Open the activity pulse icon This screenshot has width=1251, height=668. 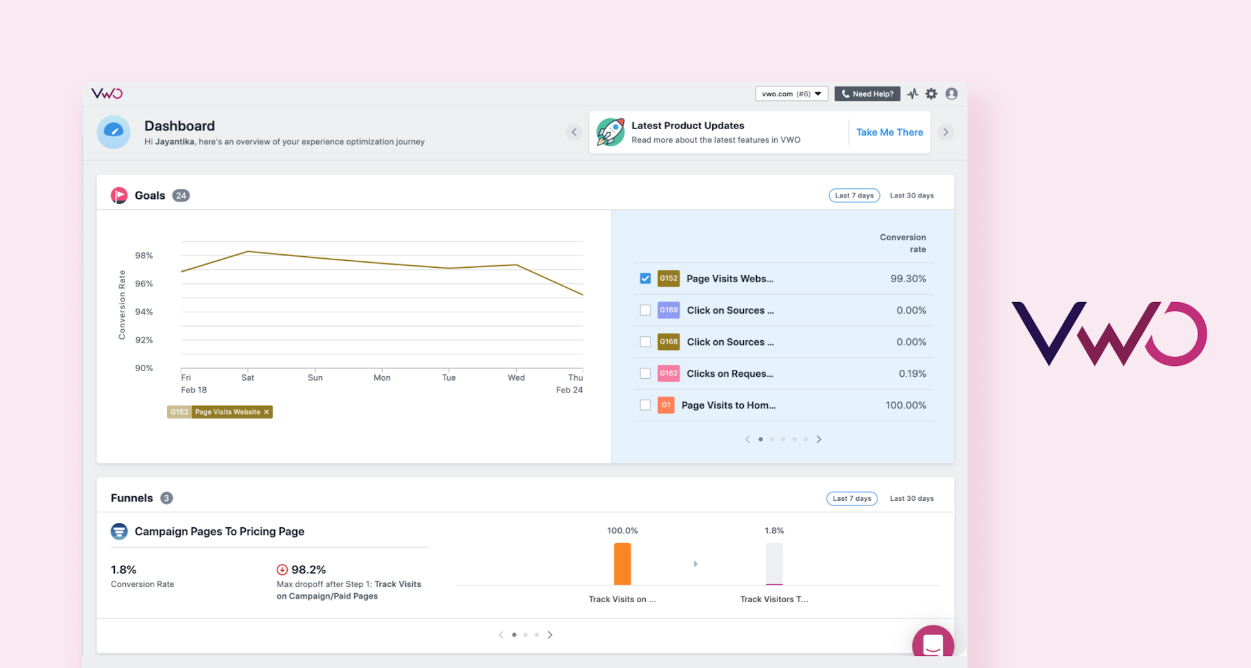912,94
